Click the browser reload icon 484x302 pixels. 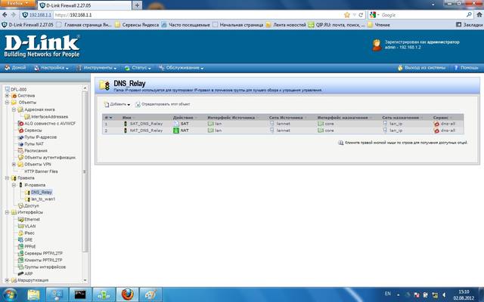(361, 15)
